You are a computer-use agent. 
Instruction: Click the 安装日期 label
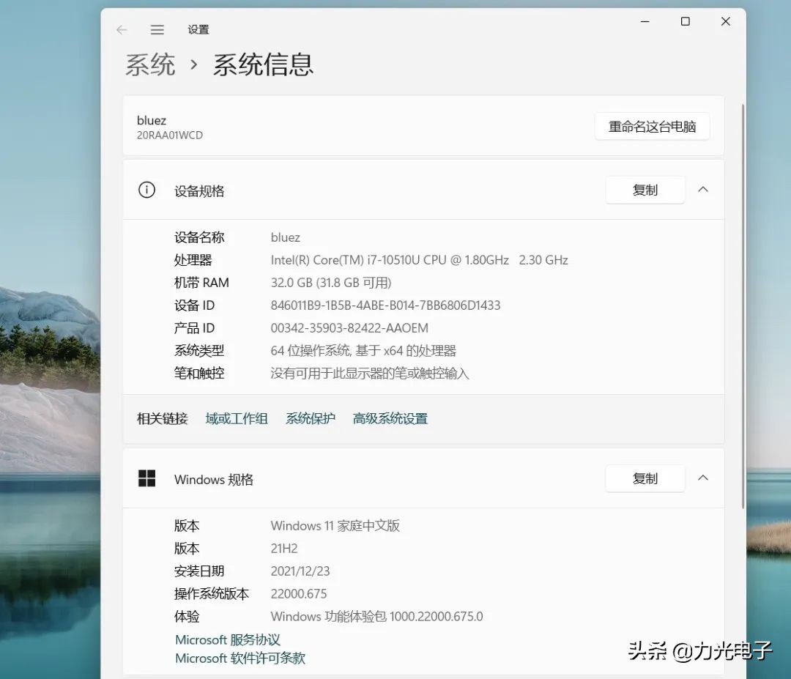199,571
